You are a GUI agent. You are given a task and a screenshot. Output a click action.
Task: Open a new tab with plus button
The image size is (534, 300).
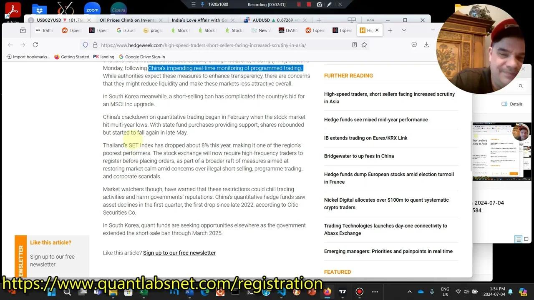click(x=390, y=30)
